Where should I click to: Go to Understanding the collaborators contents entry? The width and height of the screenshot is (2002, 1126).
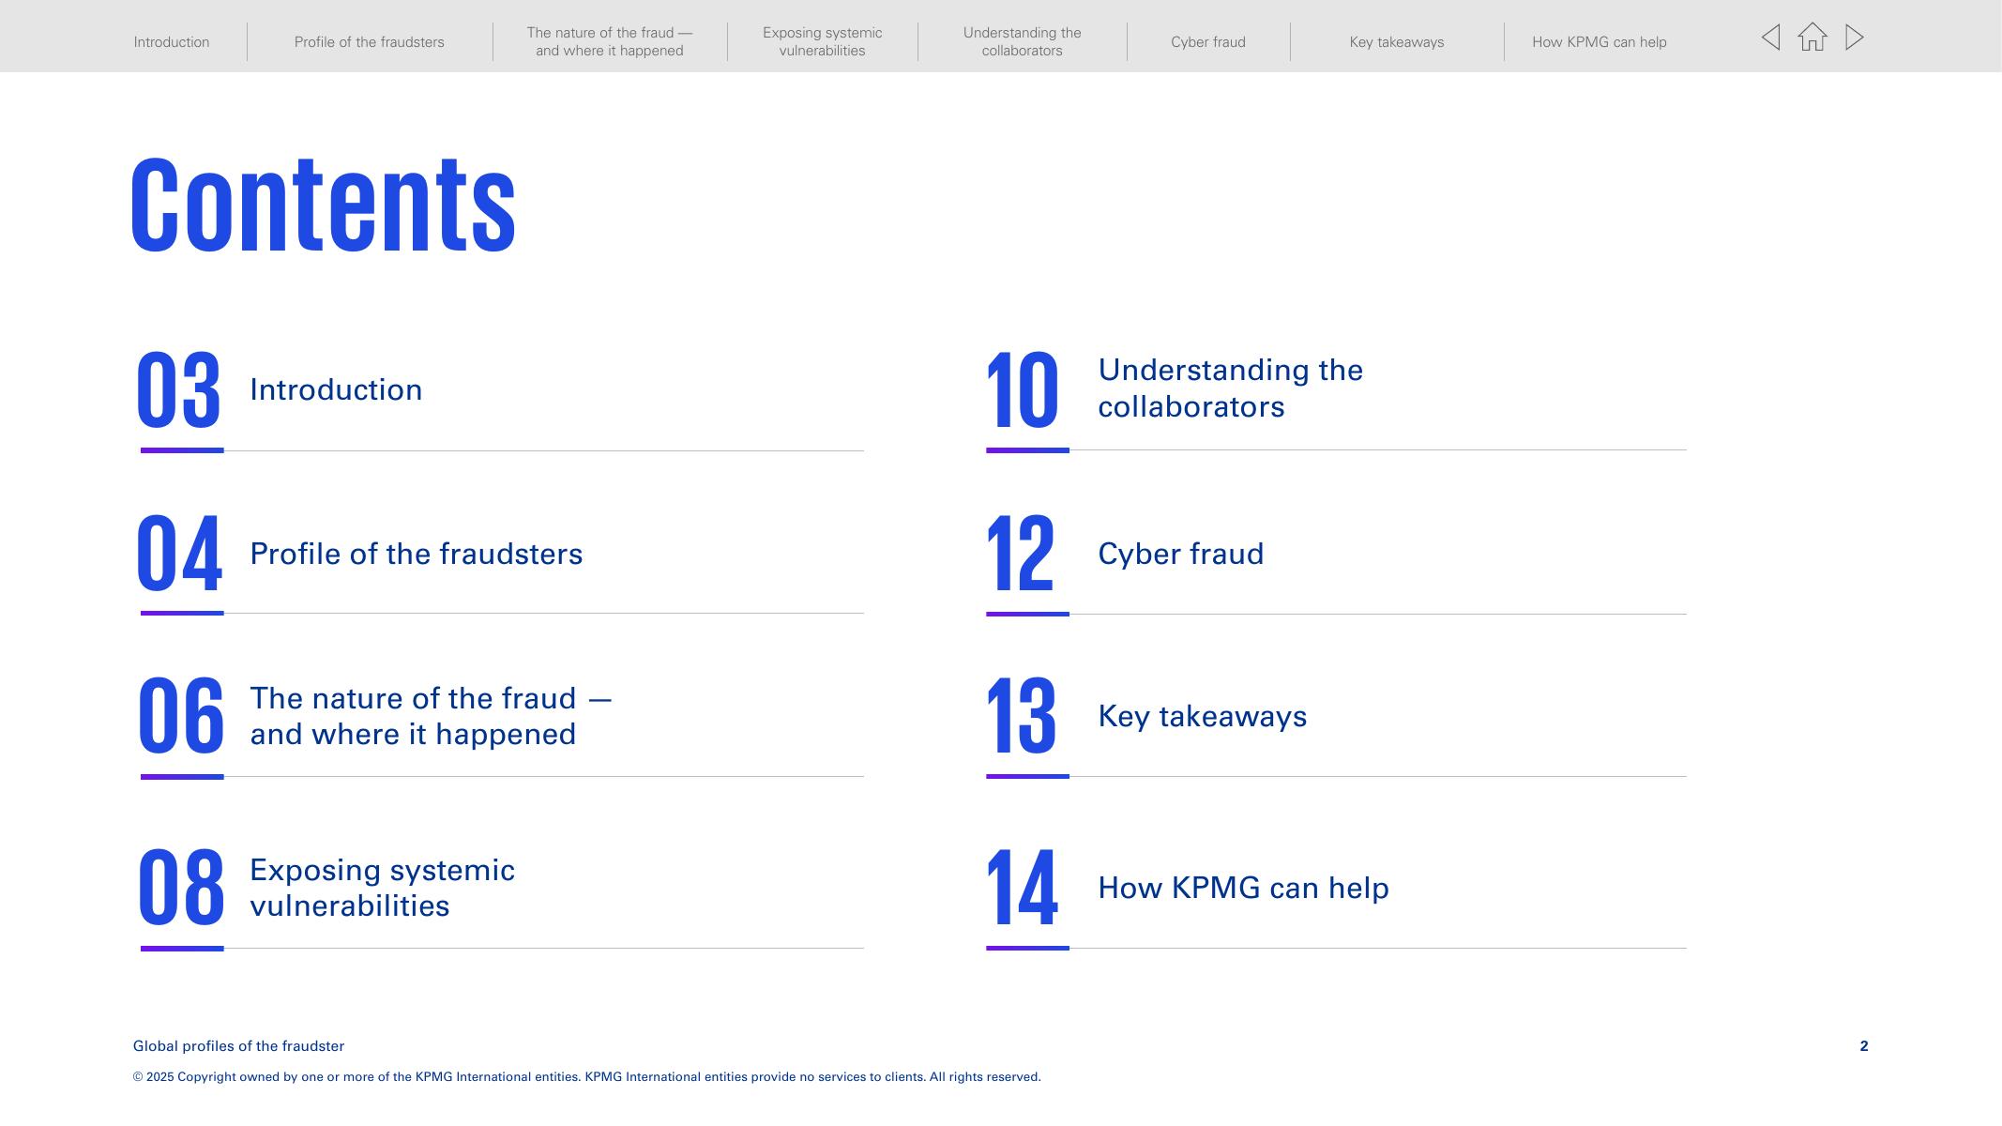pos(1230,388)
